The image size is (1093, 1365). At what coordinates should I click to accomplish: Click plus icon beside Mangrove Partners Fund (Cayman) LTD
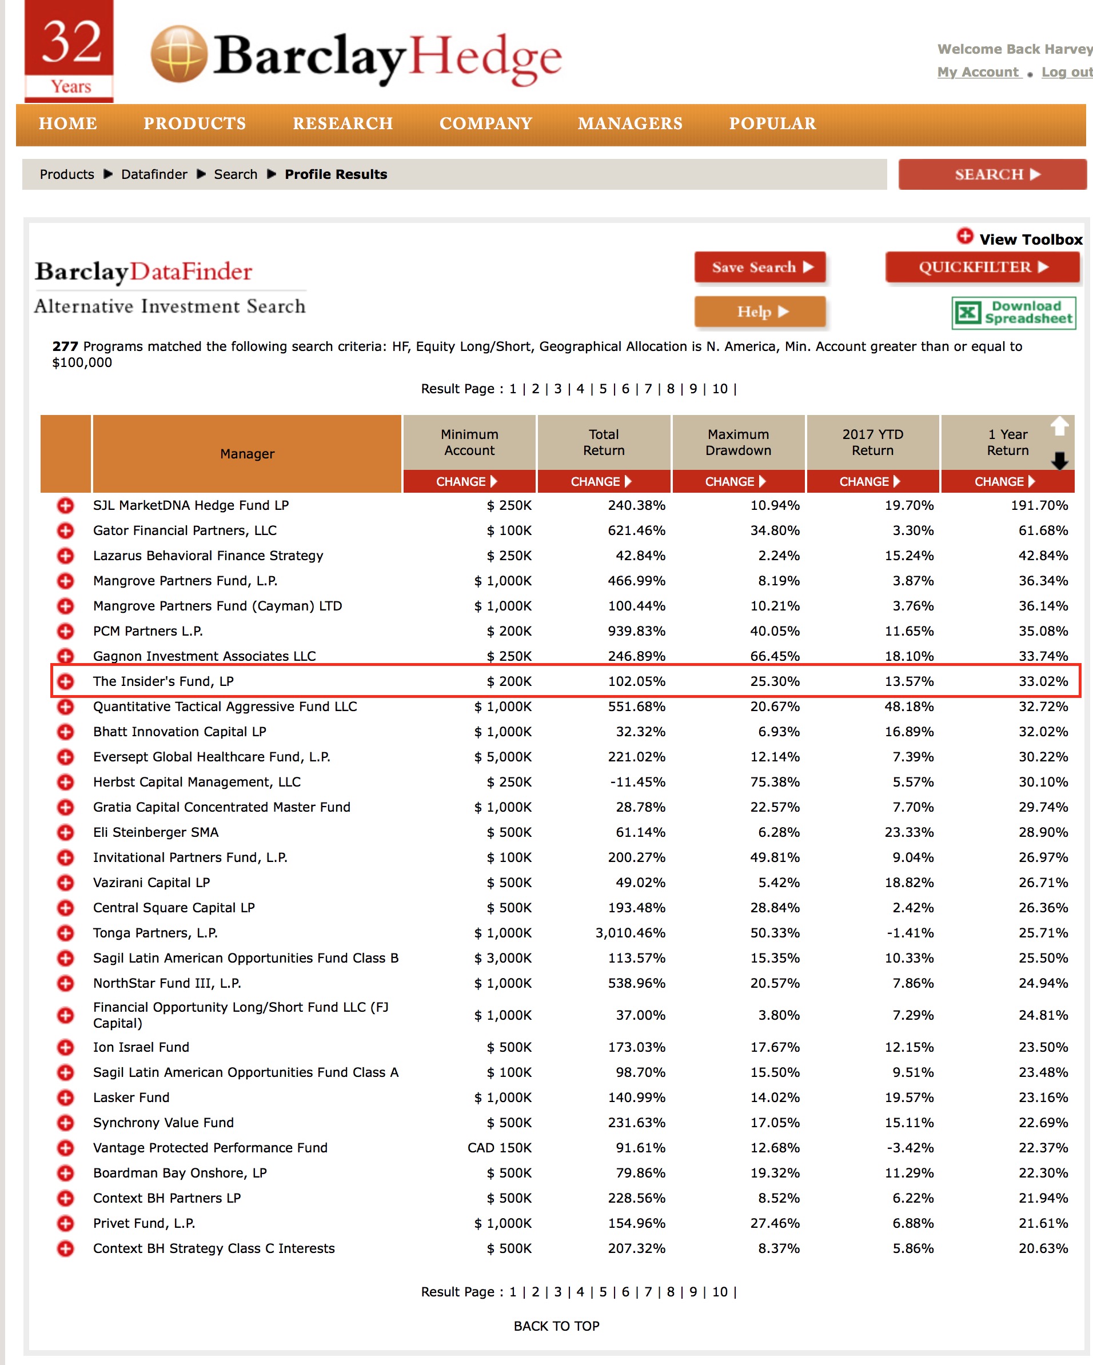point(65,606)
